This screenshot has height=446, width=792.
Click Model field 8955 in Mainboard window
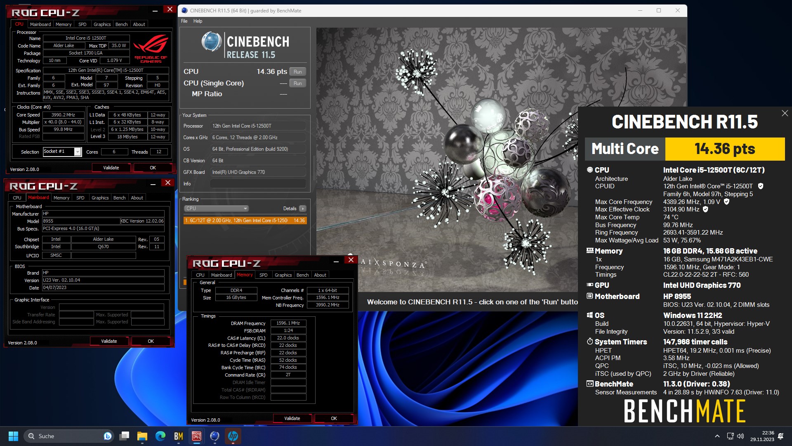pos(81,221)
